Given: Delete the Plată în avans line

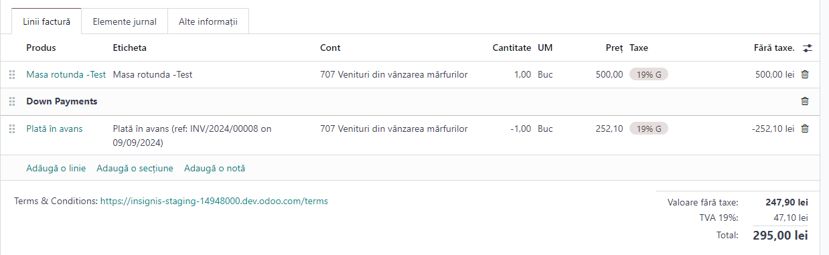Looking at the screenshot, I should tap(805, 129).
